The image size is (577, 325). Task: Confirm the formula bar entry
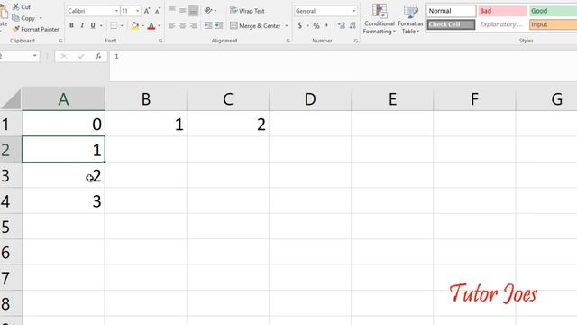[x=81, y=56]
